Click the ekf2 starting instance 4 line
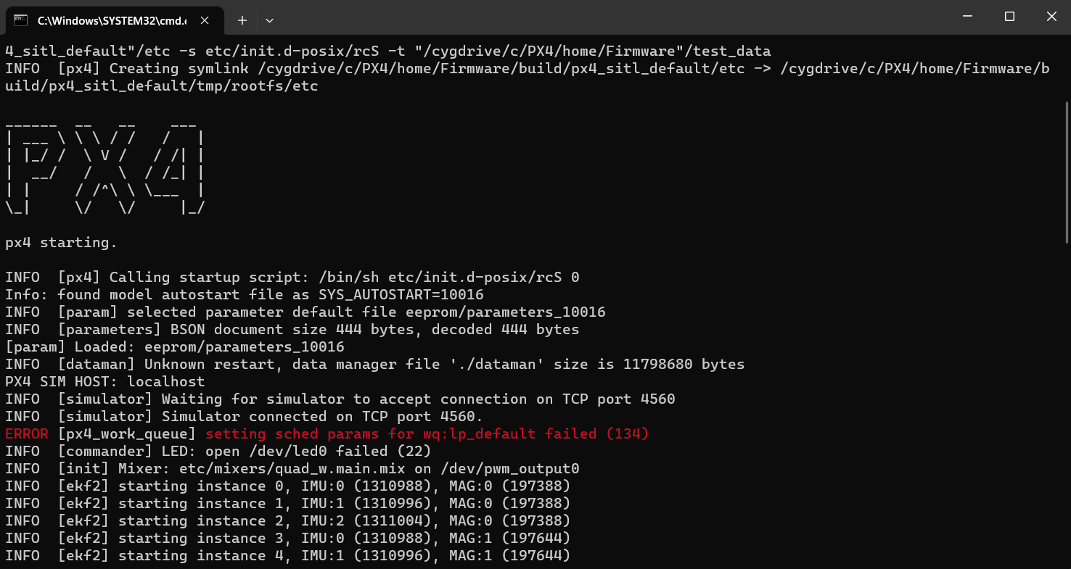The image size is (1071, 569). (287, 556)
